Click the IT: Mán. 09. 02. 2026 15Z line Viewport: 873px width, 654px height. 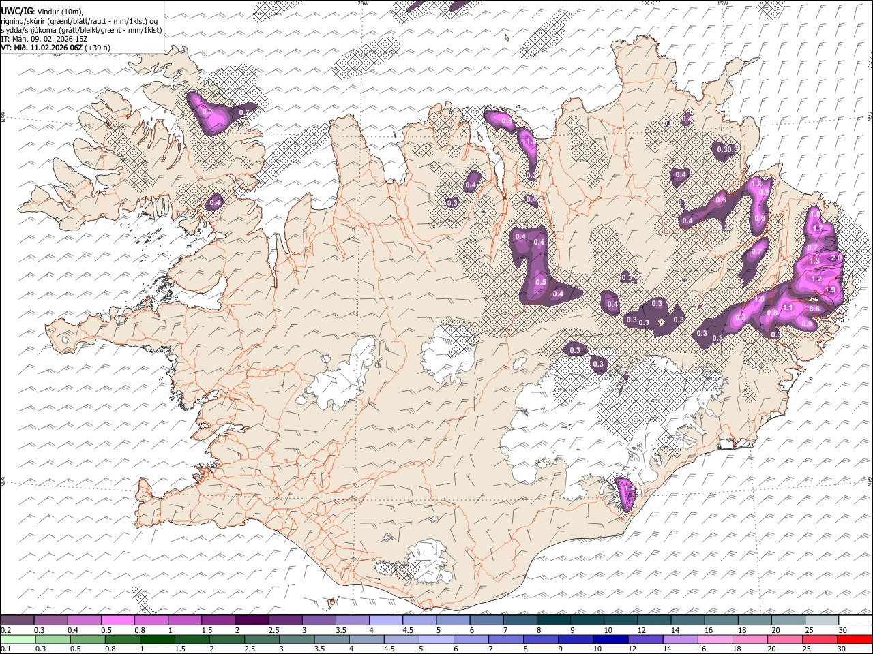[44, 39]
